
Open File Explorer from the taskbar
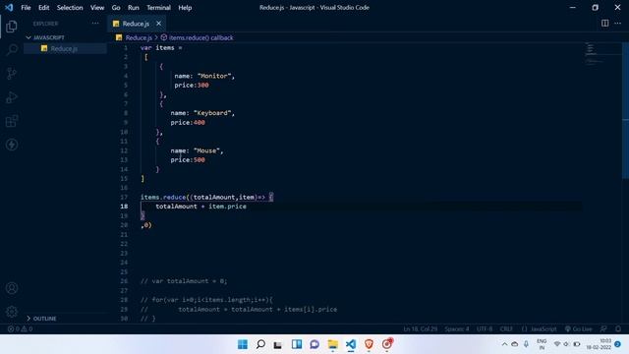pyautogui.click(x=332, y=344)
